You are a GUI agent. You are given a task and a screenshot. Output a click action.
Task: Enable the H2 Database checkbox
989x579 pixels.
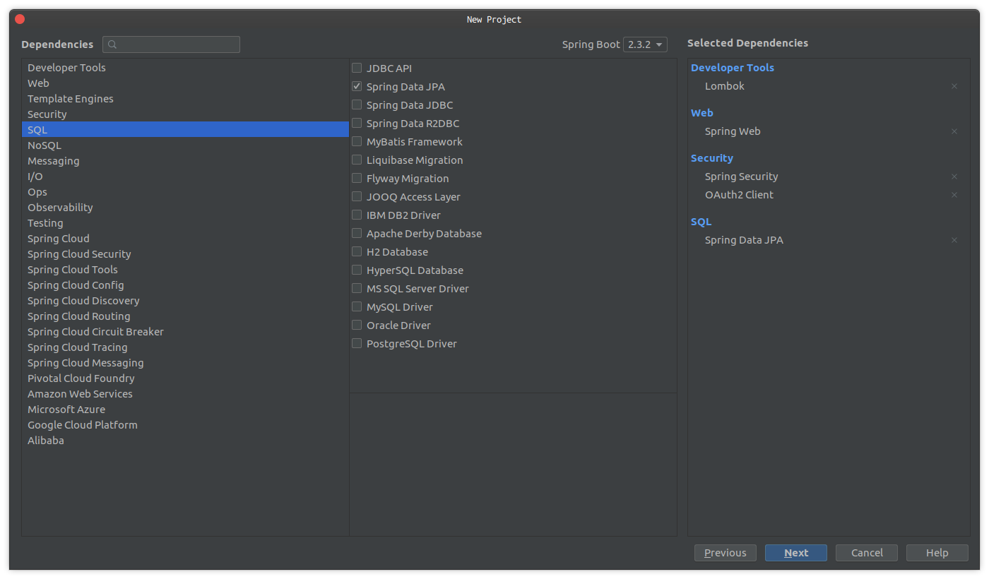click(x=357, y=252)
